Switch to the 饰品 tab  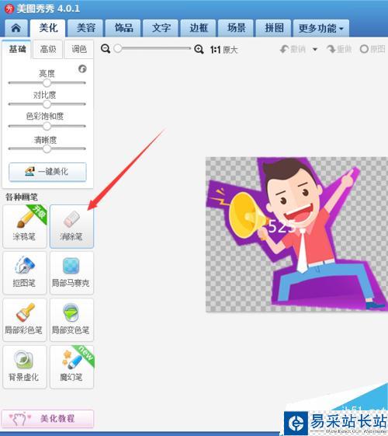123,28
